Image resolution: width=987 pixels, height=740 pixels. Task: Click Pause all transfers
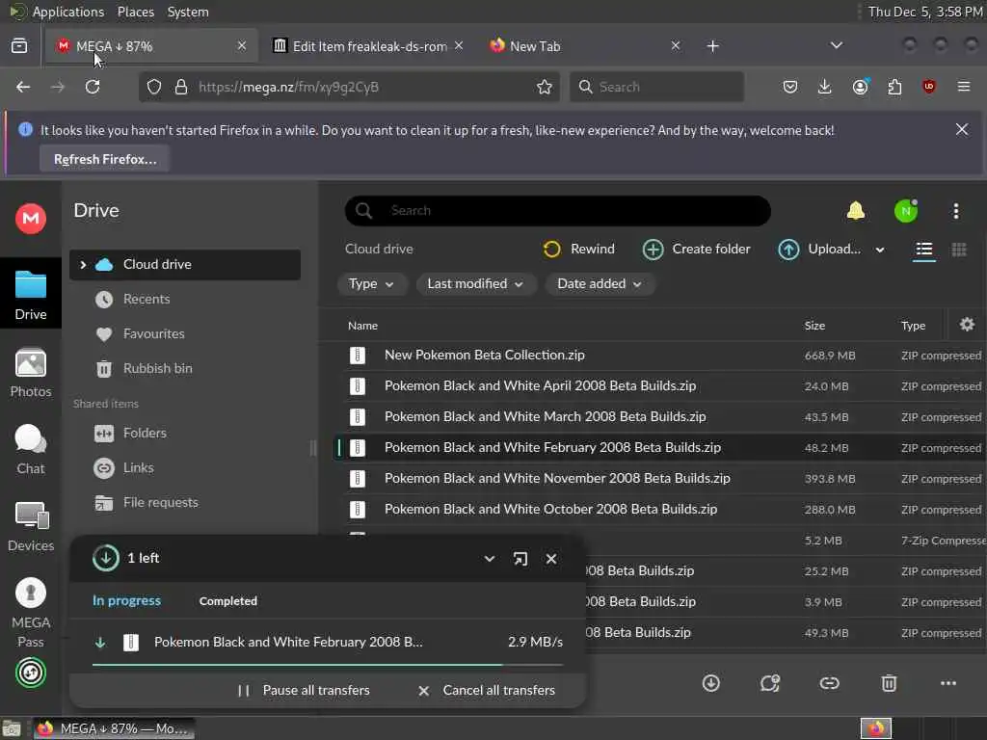tap(304, 690)
